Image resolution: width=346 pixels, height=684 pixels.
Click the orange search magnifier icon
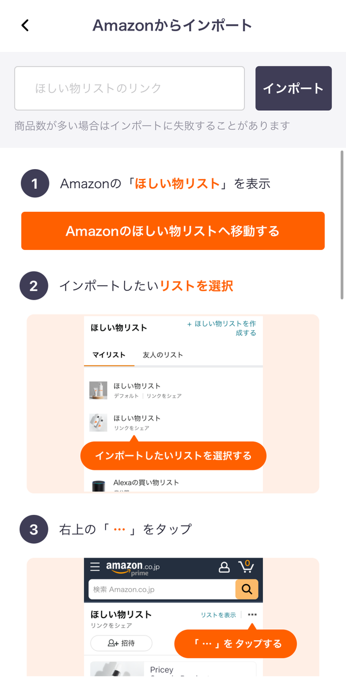click(247, 589)
